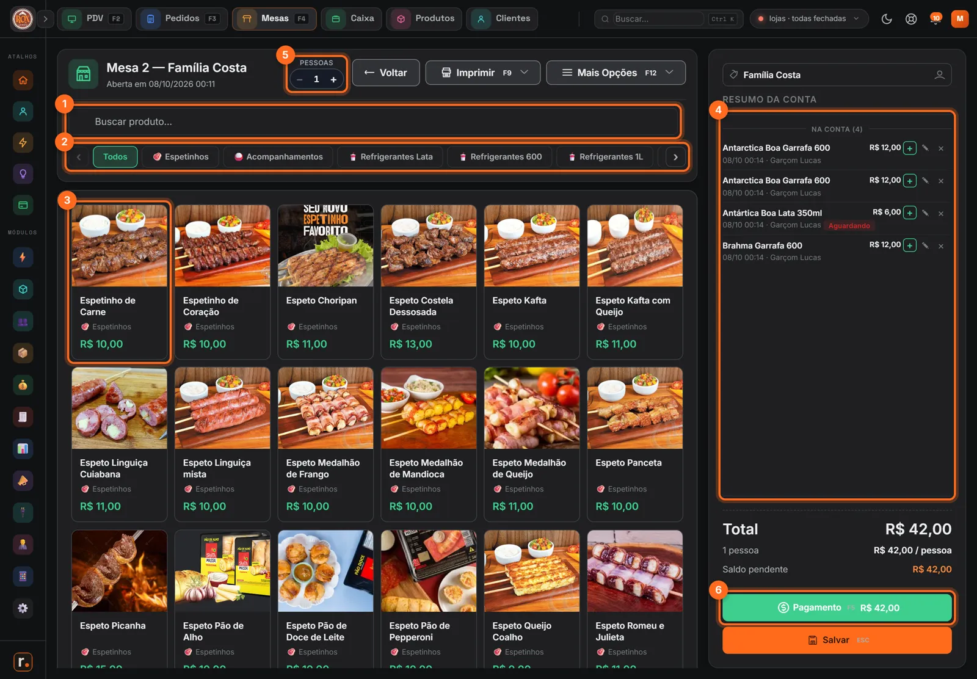
Task: Expand Mais Opções menu
Action: (x=616, y=73)
